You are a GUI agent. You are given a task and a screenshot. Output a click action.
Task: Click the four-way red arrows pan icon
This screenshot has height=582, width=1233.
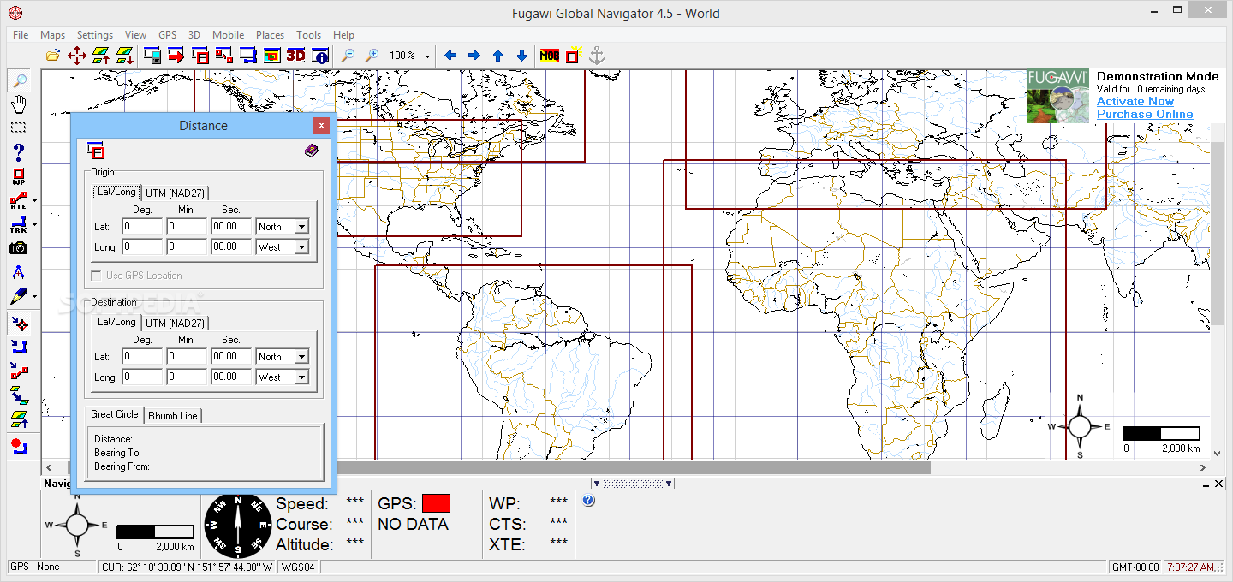[x=76, y=56]
